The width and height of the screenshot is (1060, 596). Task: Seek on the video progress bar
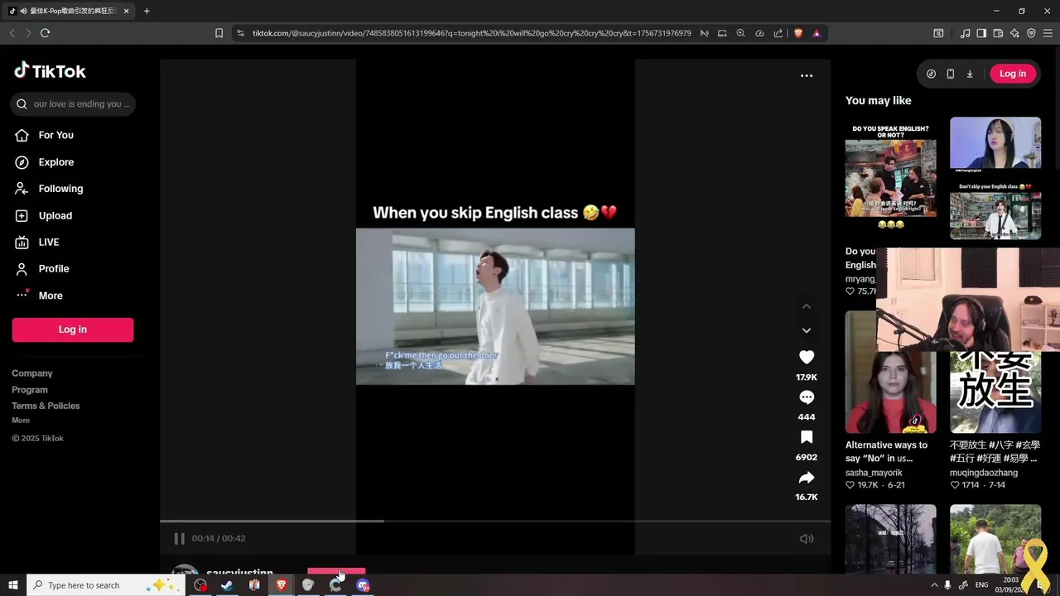[495, 521]
